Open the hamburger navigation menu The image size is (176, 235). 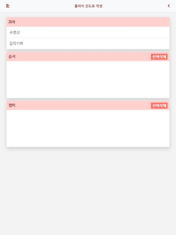(8, 6)
